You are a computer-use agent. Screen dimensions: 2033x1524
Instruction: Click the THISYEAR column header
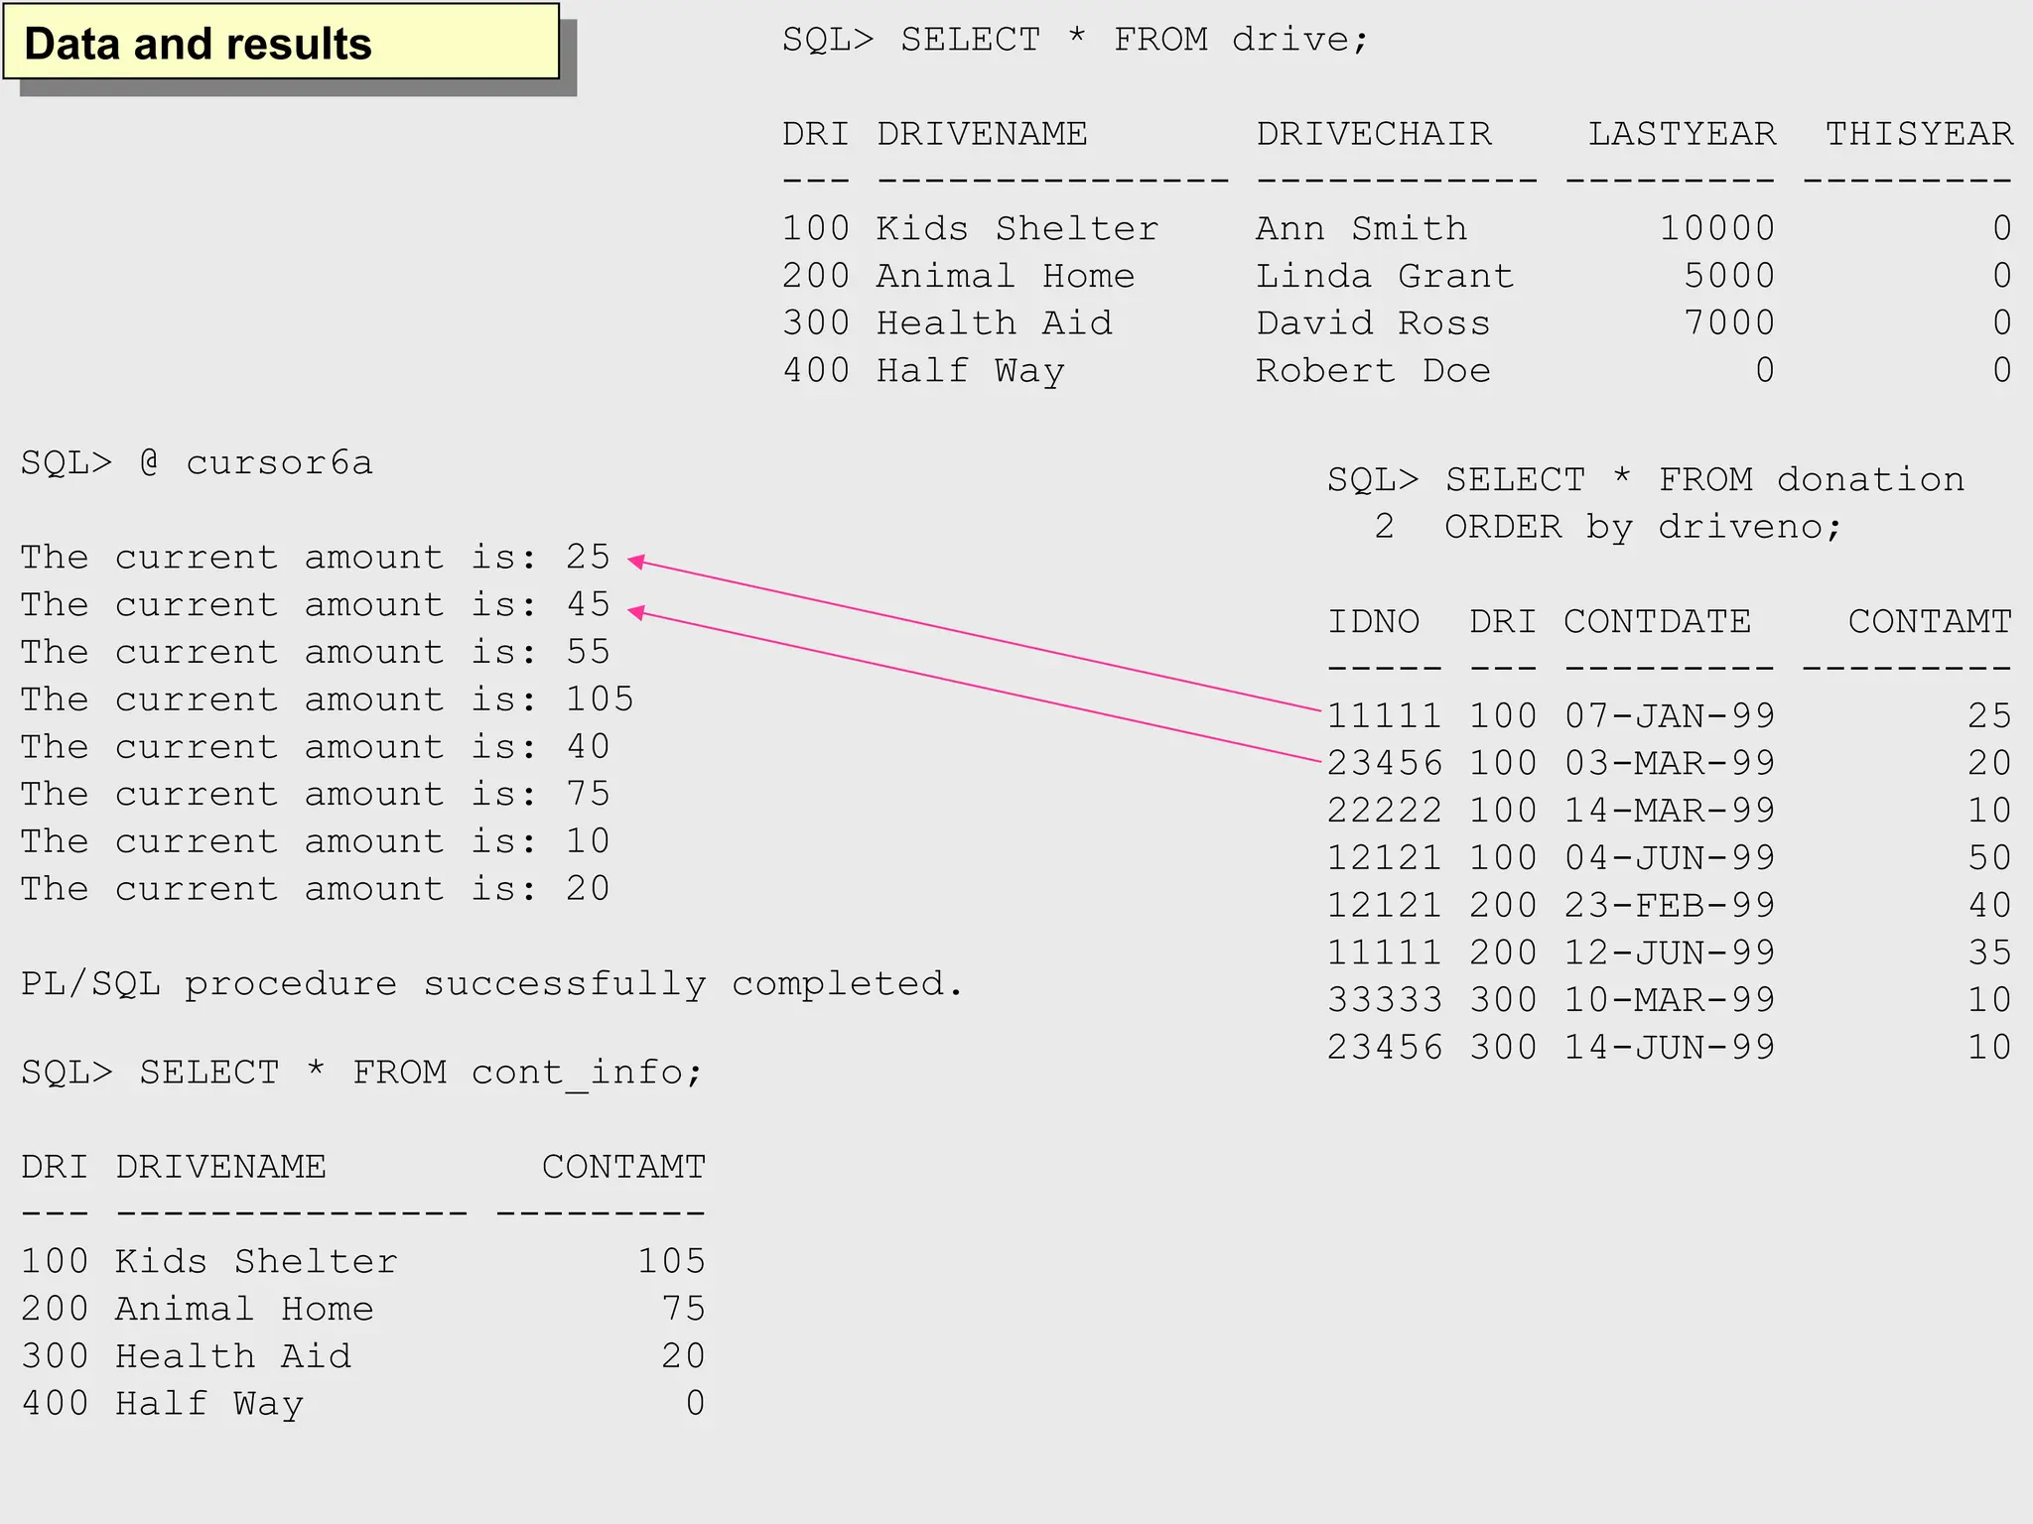[x=1919, y=134]
